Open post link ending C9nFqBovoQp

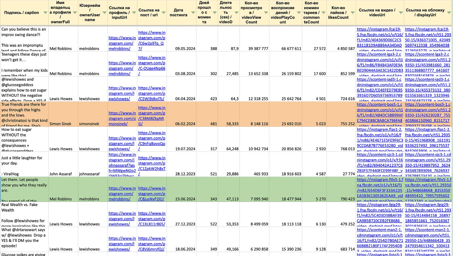pos(152,141)
